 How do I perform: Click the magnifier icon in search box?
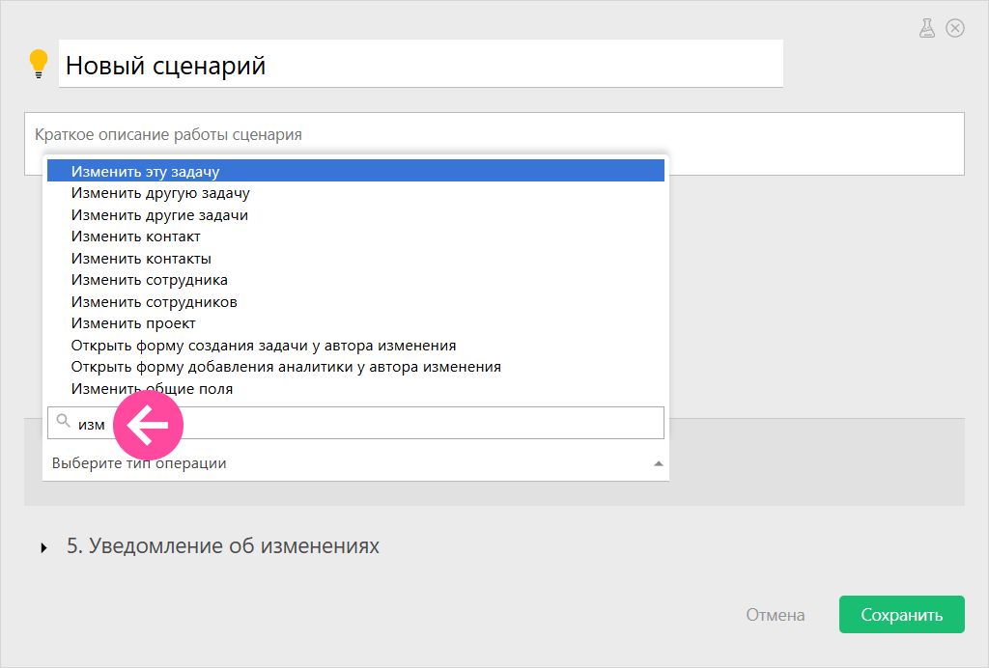(63, 421)
